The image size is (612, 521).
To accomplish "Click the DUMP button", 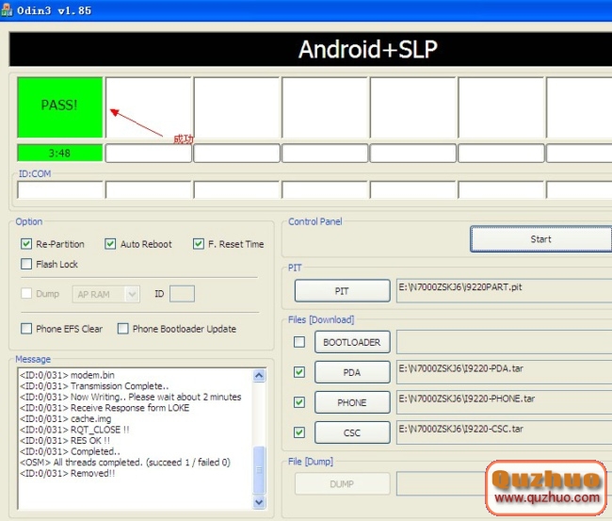I will click(x=343, y=484).
